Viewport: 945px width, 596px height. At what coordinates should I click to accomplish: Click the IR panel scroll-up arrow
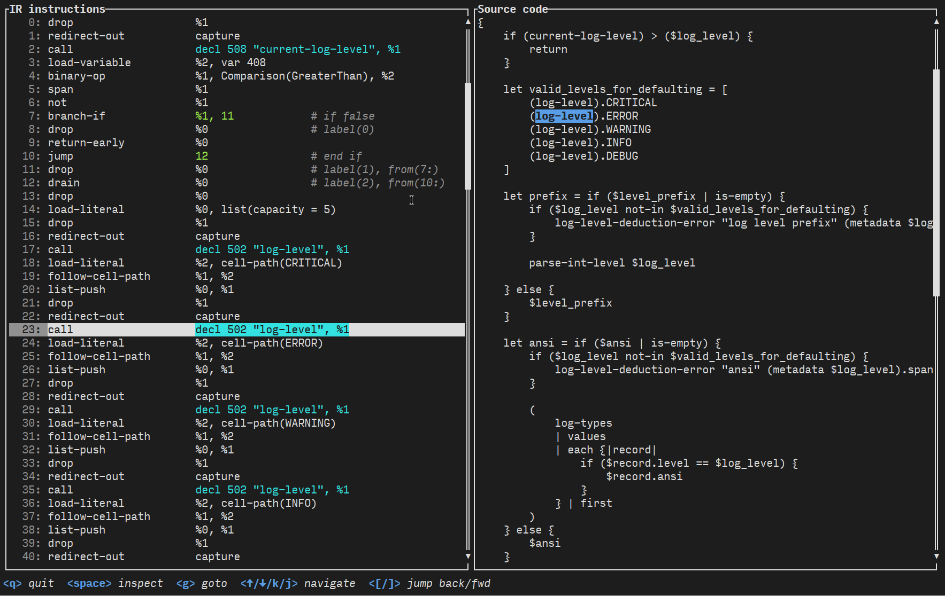pos(468,22)
